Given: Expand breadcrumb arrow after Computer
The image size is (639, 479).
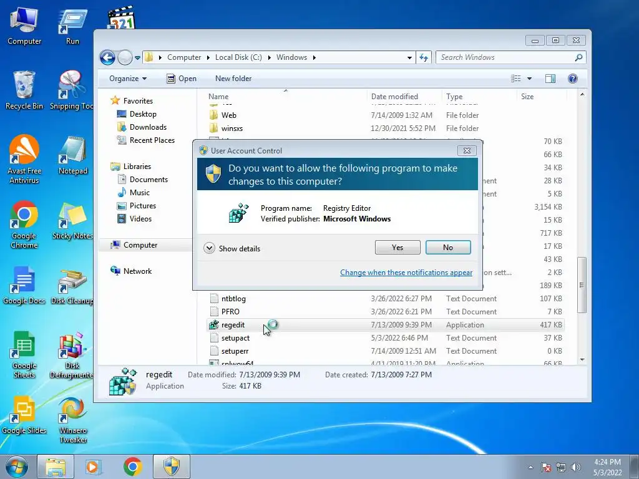Looking at the screenshot, I should tap(208, 57).
